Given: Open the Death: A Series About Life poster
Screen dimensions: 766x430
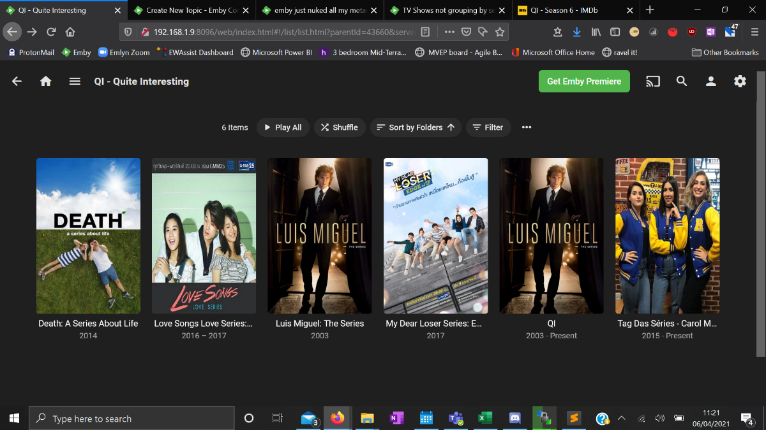Looking at the screenshot, I should click(x=88, y=236).
